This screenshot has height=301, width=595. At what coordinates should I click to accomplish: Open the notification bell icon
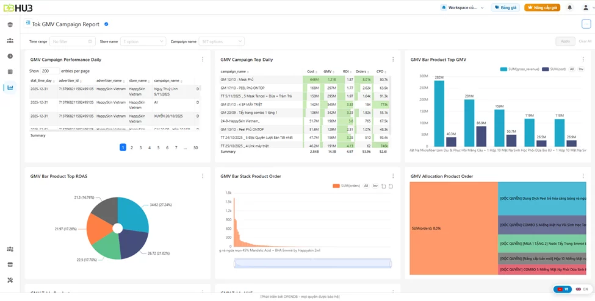pos(569,7)
